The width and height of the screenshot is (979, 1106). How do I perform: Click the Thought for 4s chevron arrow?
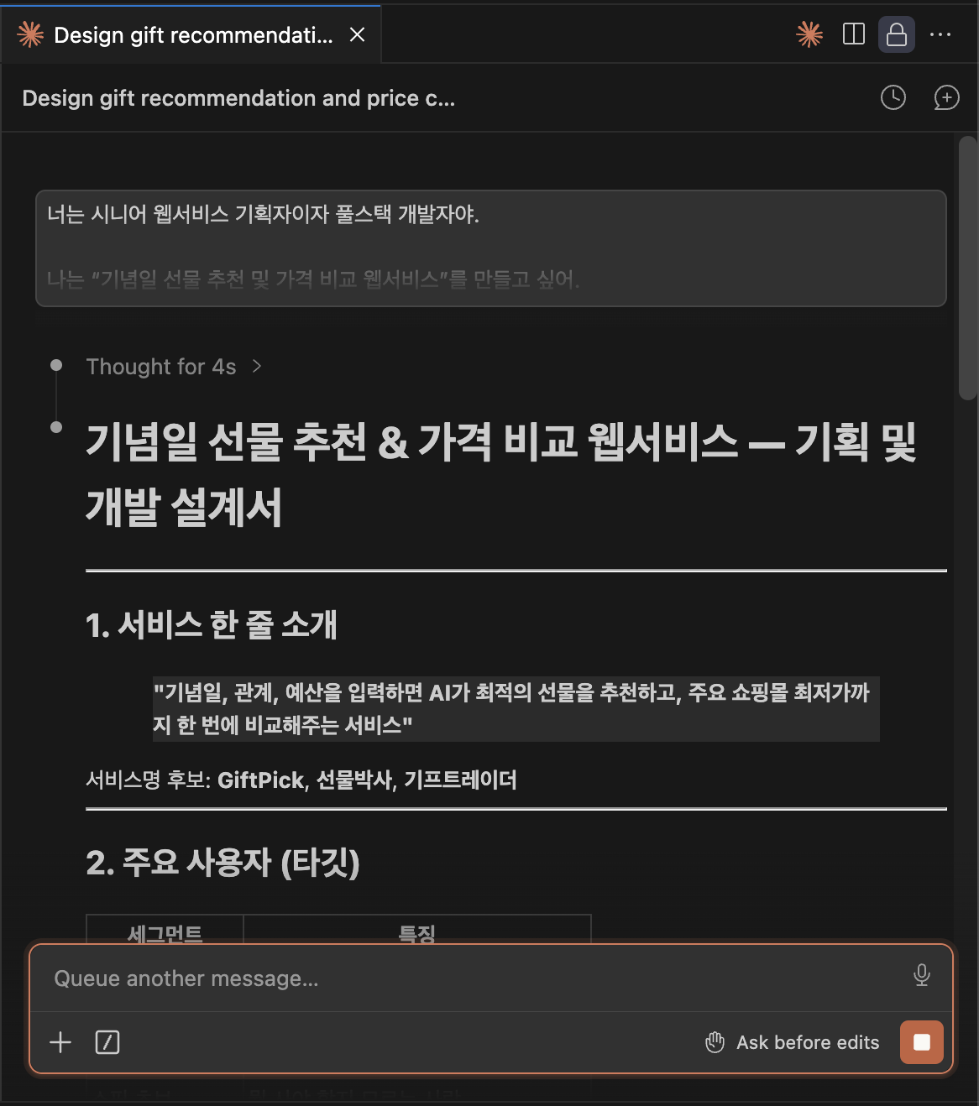tap(257, 367)
